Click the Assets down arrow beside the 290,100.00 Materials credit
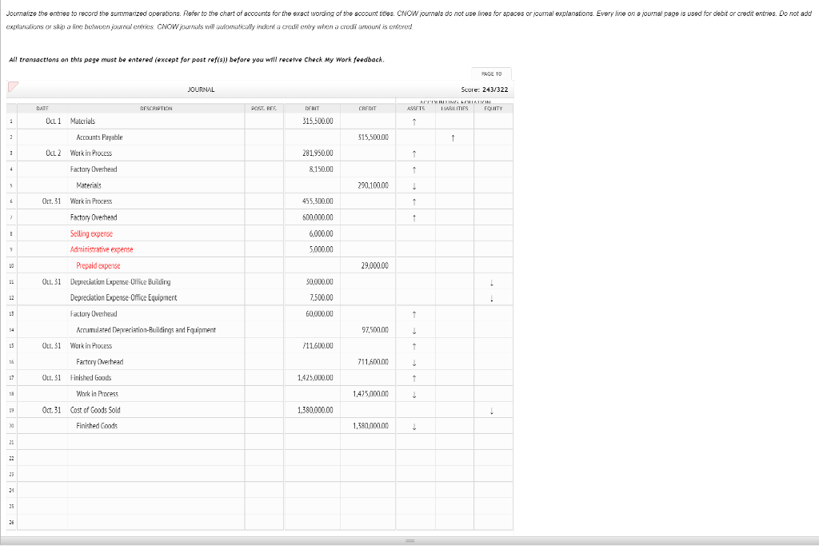 (x=414, y=185)
